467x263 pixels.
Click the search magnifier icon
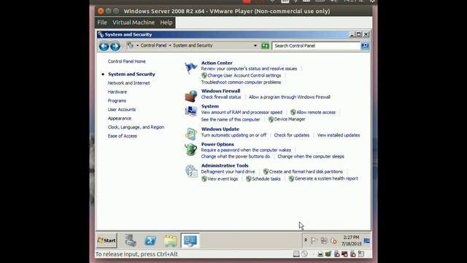pyautogui.click(x=365, y=45)
